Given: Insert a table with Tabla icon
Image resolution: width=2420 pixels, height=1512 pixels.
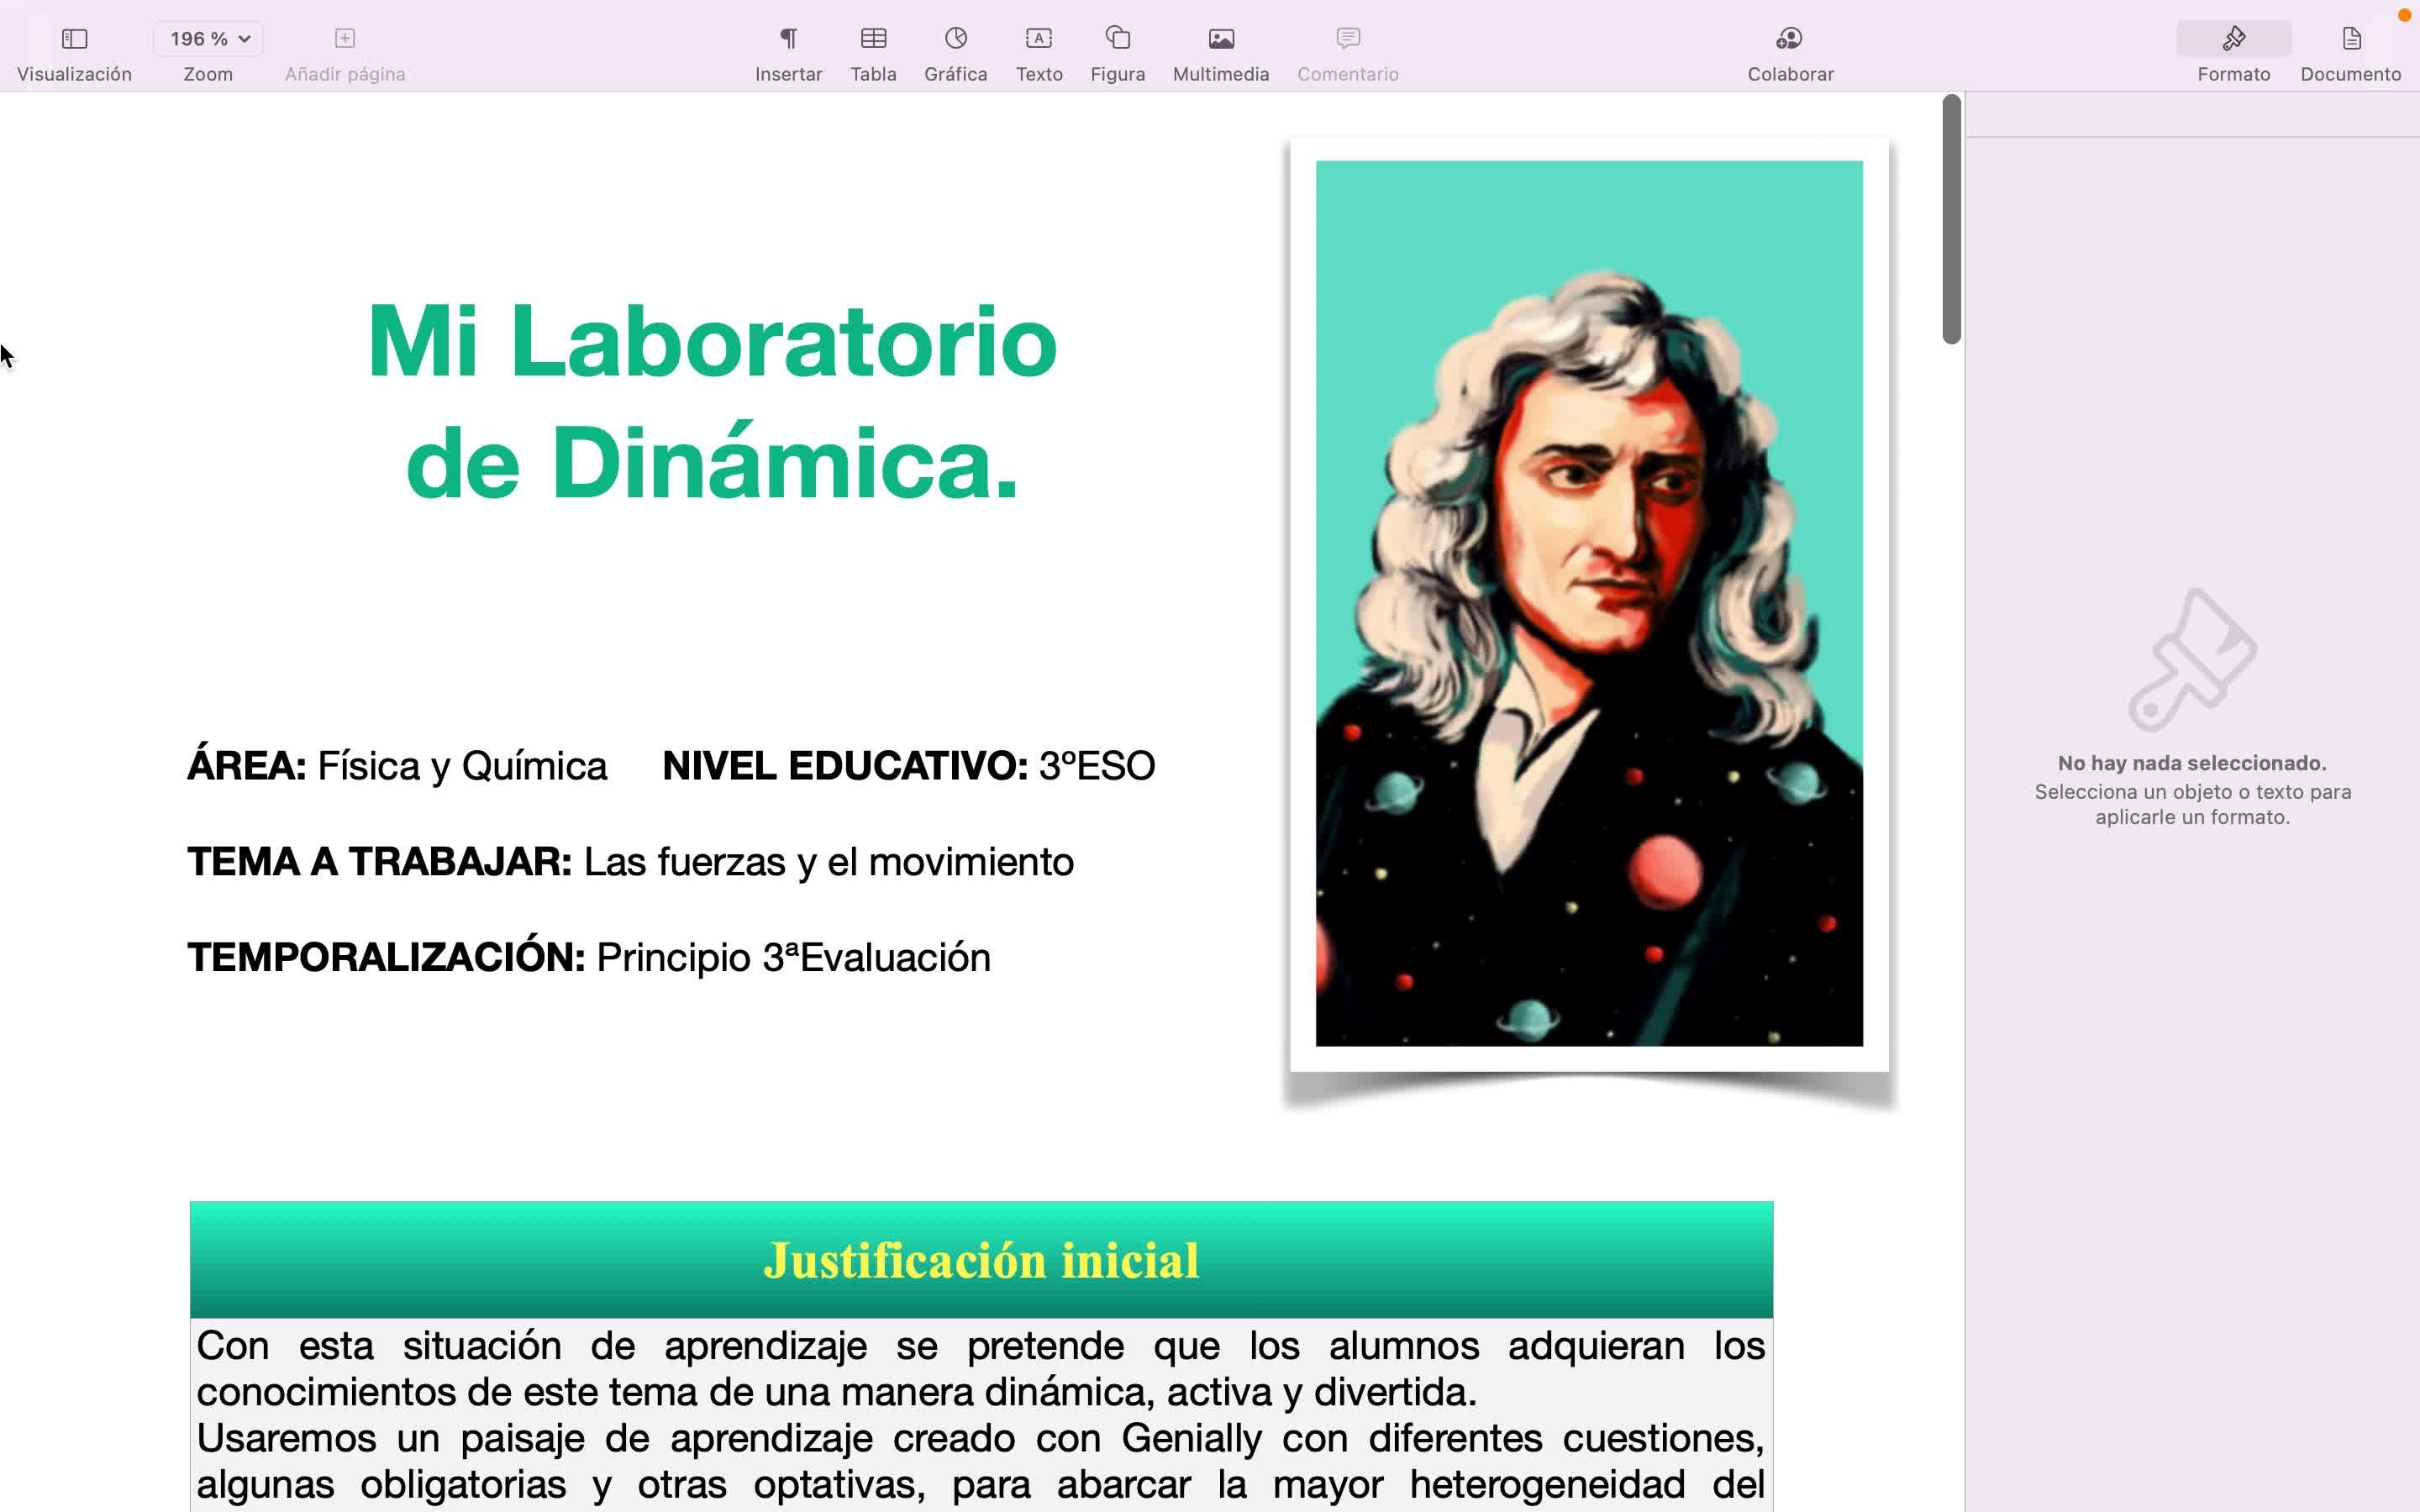Looking at the screenshot, I should pos(873,39).
